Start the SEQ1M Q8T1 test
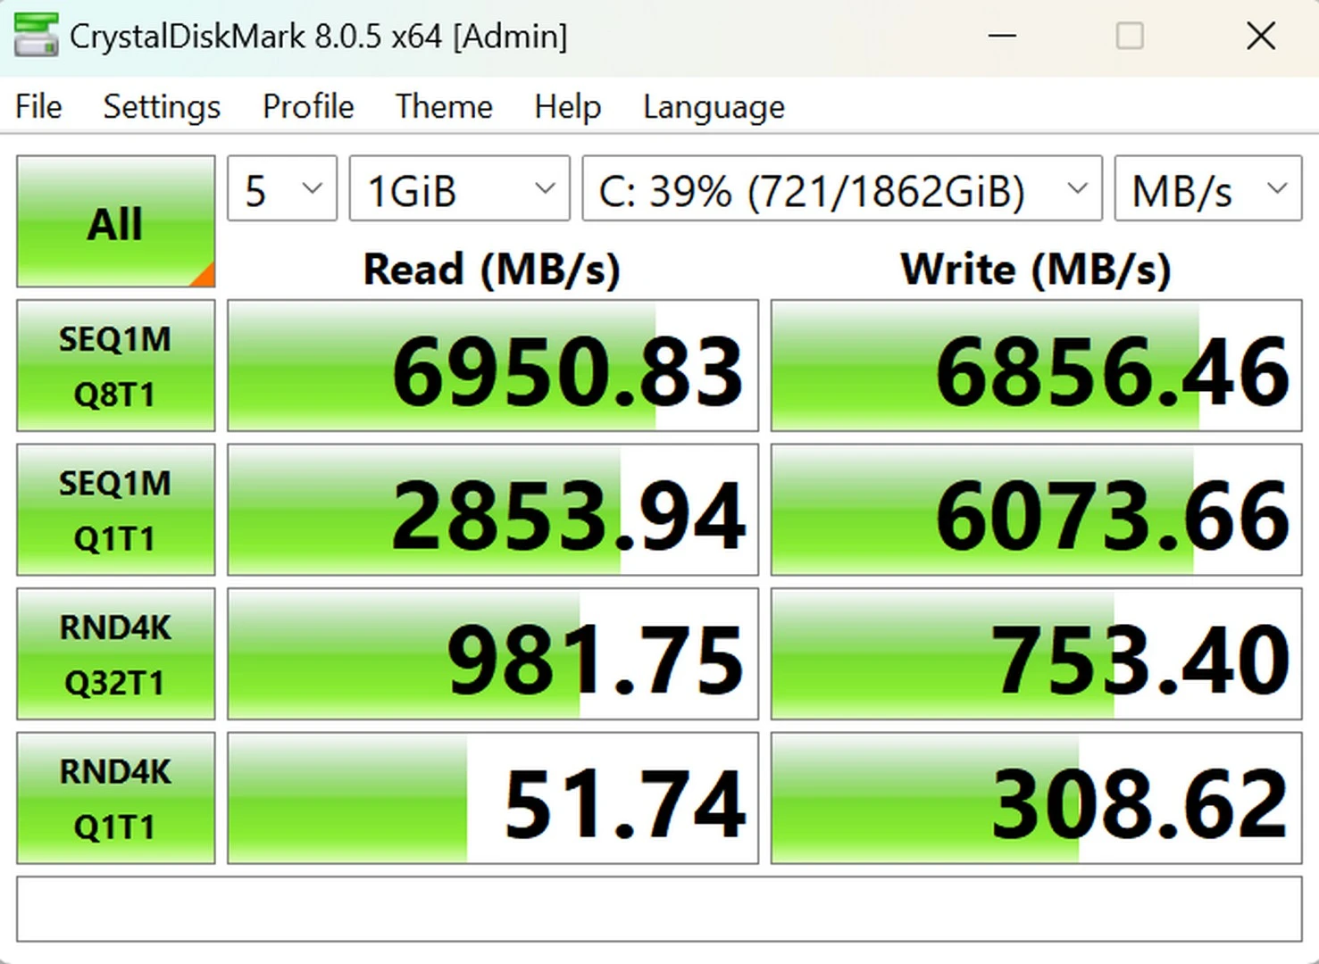 115,366
